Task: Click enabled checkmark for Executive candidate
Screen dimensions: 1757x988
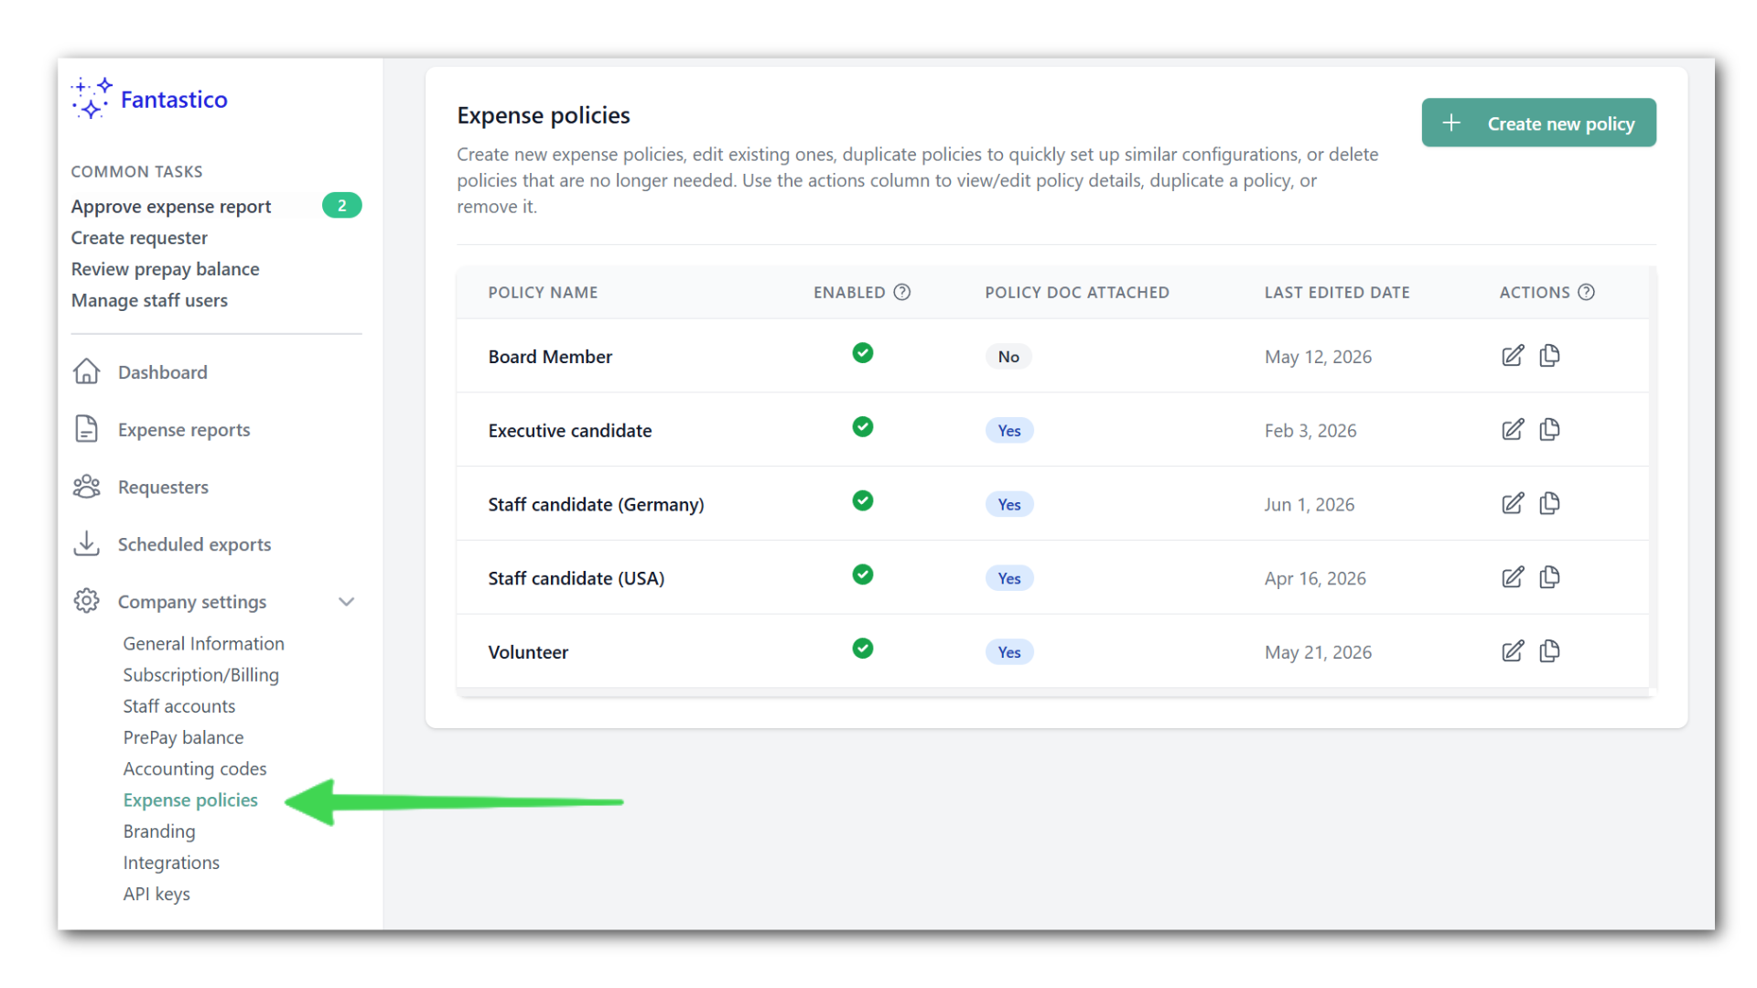Action: tap(862, 427)
